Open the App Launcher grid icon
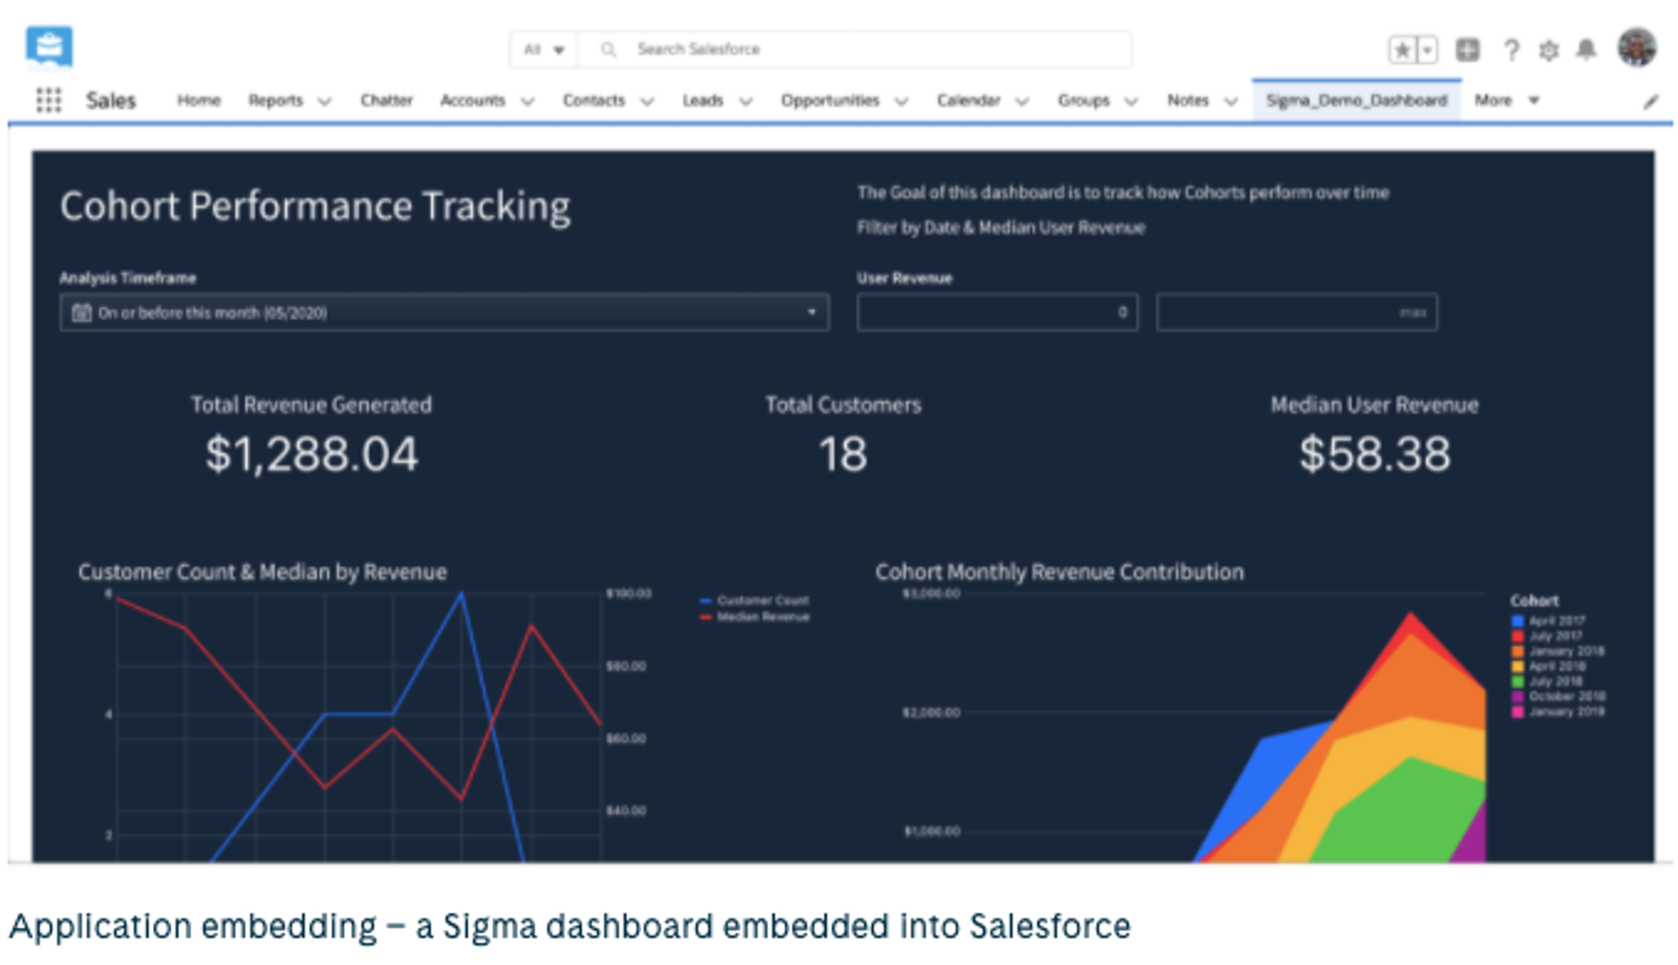The width and height of the screenshot is (1678, 965). (49, 100)
